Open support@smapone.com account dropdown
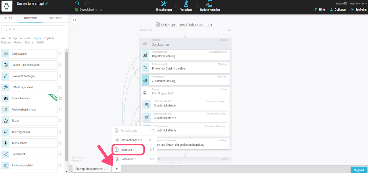 coord(352,3)
